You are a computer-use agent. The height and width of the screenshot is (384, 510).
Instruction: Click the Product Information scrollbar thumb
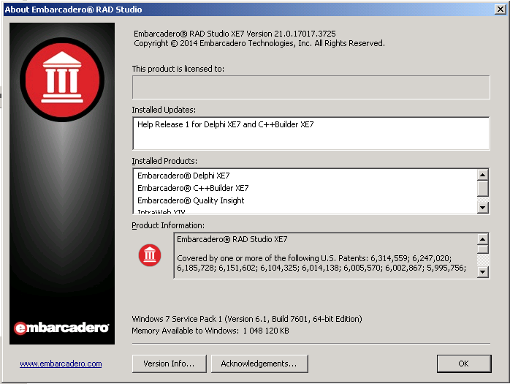482,249
